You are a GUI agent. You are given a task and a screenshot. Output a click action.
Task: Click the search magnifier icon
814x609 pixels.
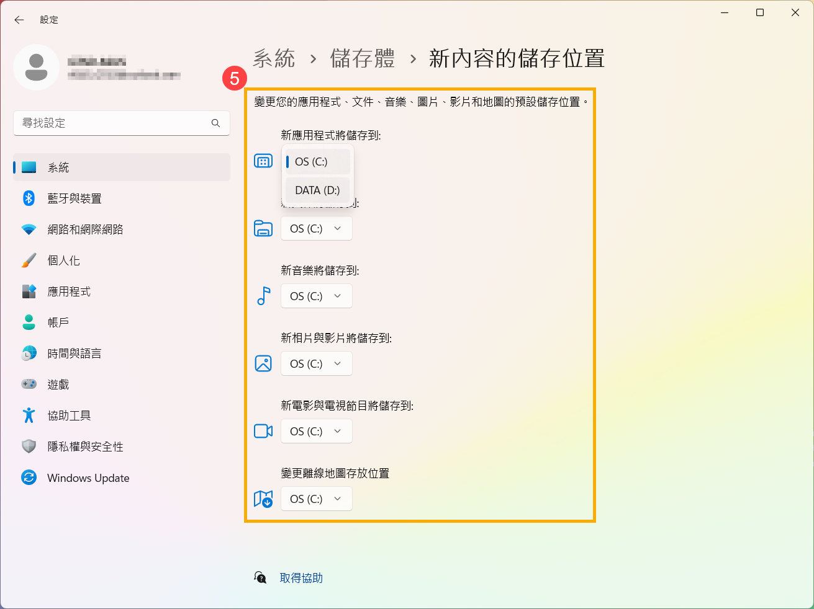pos(215,123)
